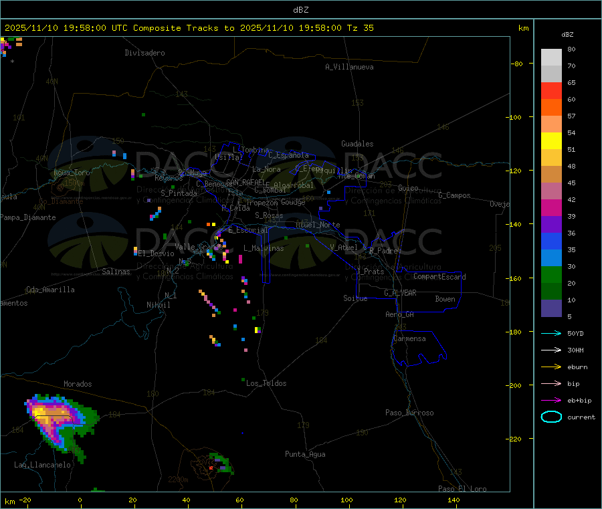
Task: Click the Bowen map label
Action: (445, 299)
